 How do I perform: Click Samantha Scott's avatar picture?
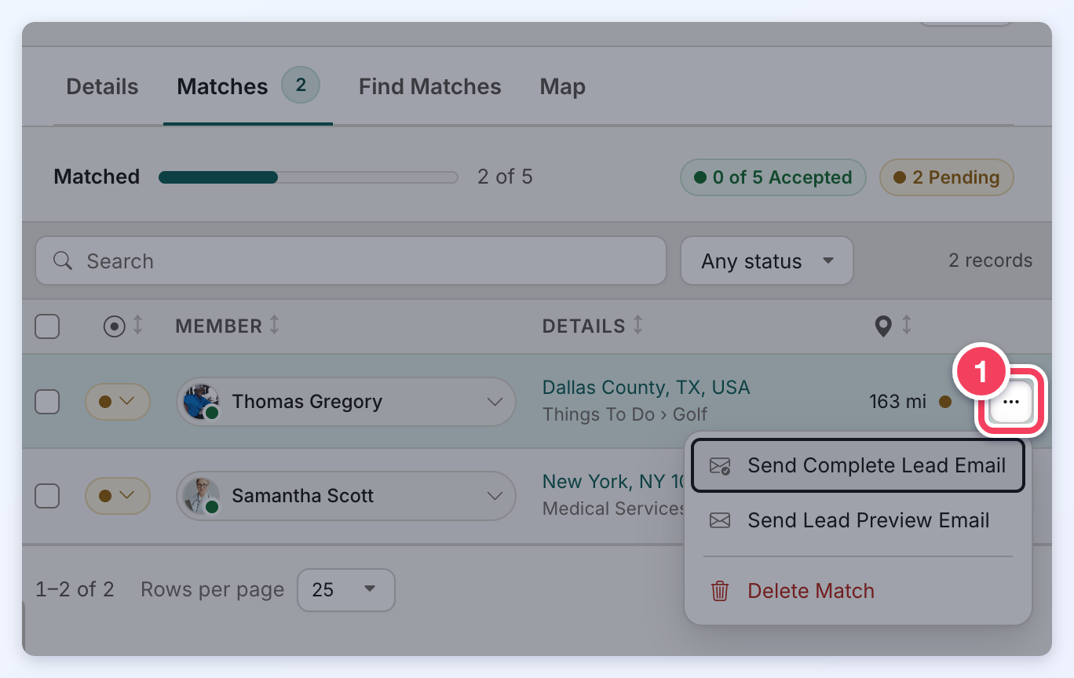pos(201,496)
